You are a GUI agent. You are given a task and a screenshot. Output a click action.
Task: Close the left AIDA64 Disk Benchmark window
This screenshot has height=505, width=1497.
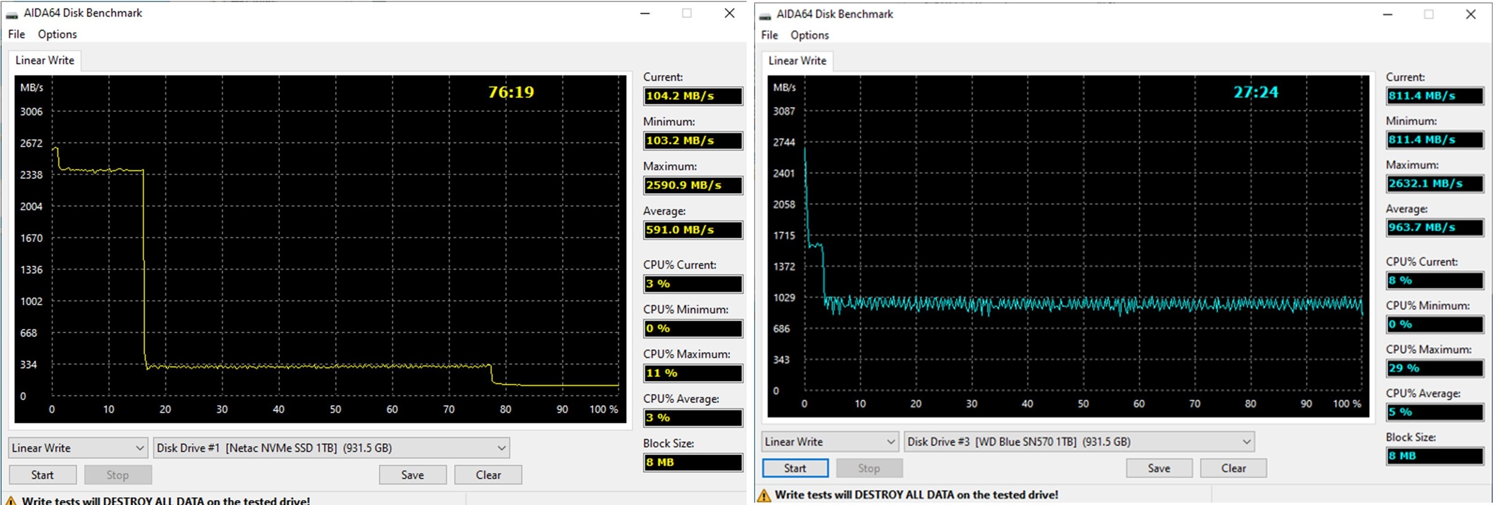coord(729,14)
